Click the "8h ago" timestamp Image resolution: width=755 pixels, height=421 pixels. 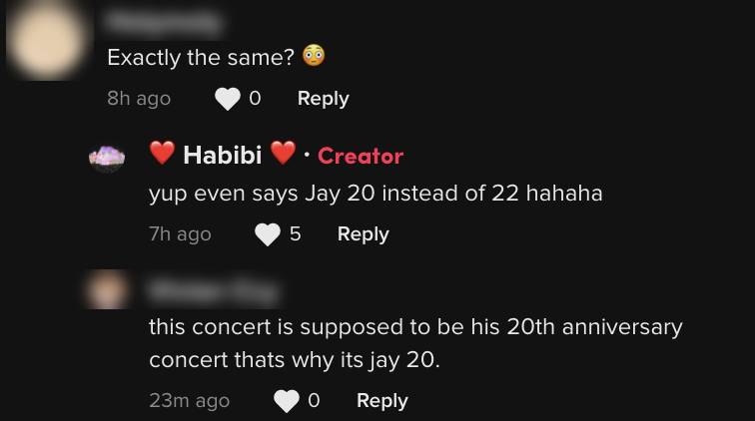coord(139,99)
